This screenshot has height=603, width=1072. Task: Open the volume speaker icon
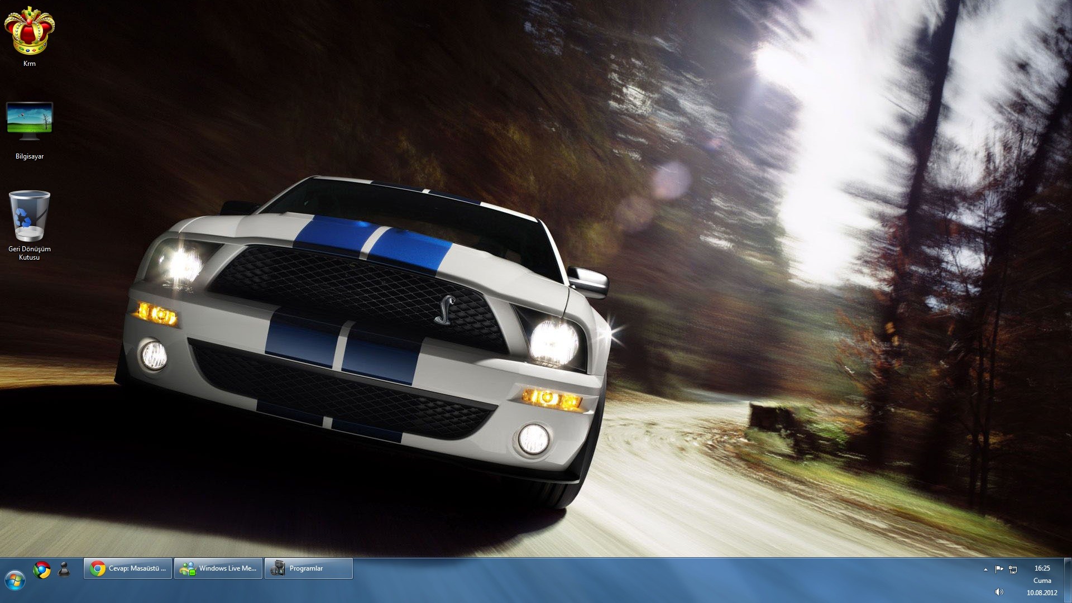(999, 592)
